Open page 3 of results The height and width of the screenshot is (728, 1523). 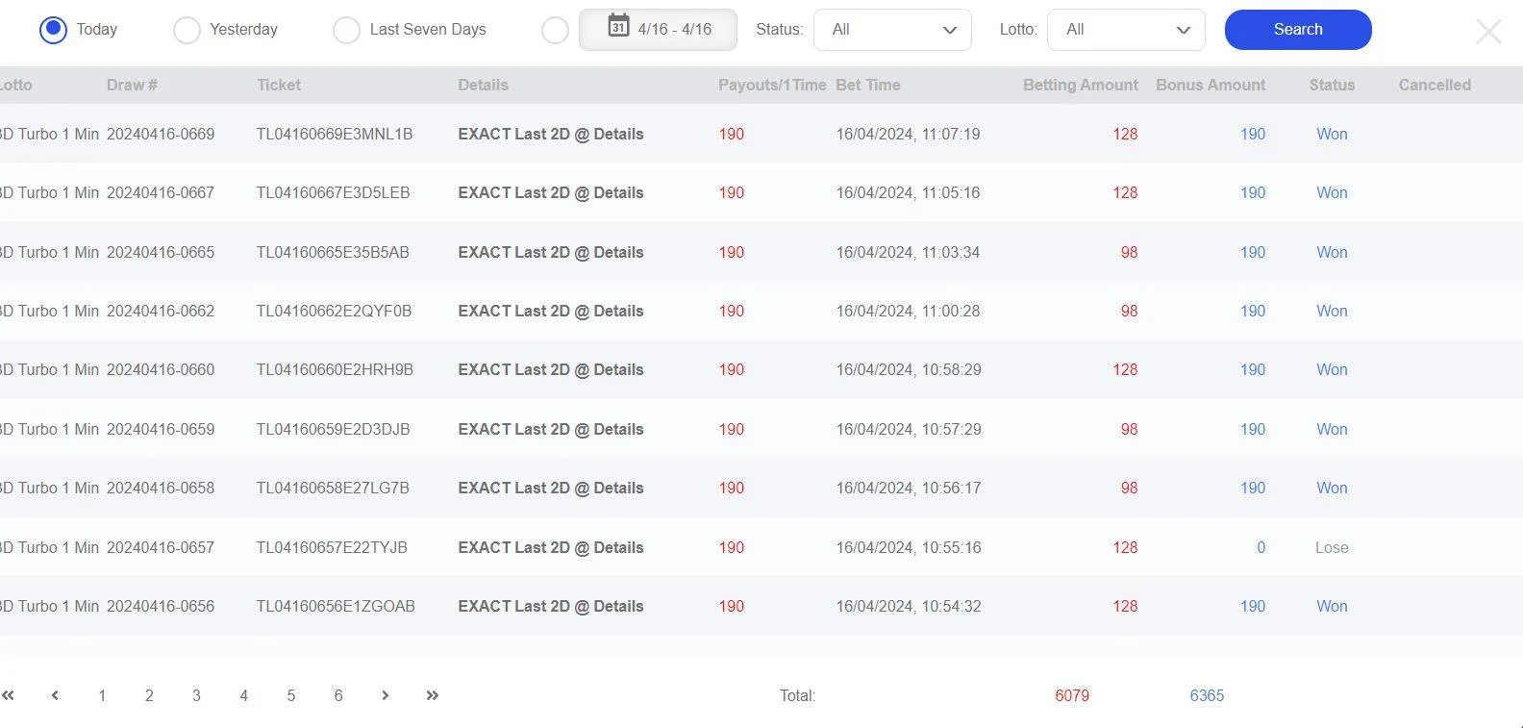196,695
